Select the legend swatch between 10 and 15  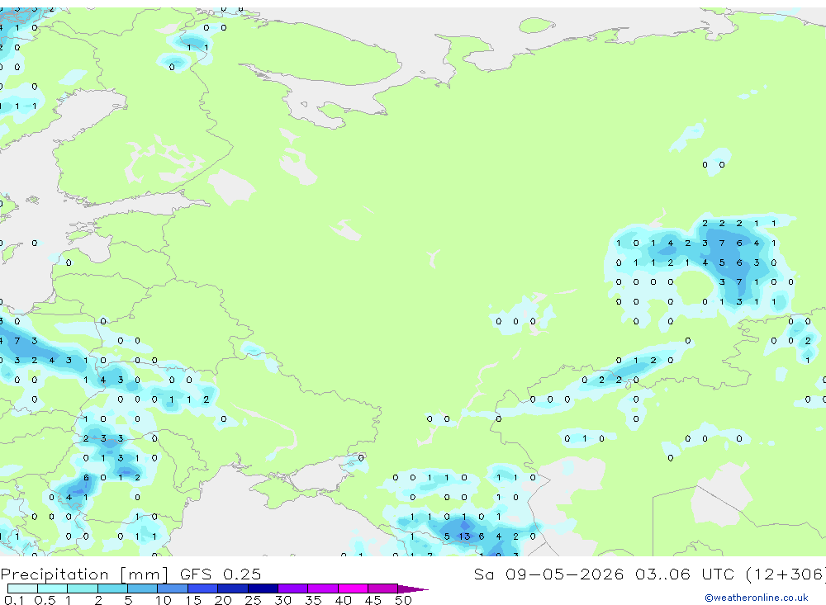[x=173, y=588]
